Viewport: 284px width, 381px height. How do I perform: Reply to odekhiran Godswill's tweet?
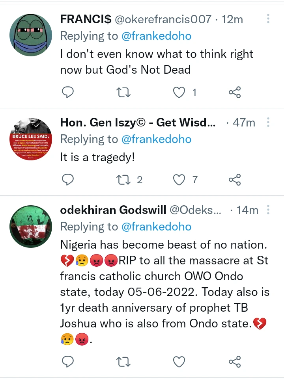[x=68, y=361]
